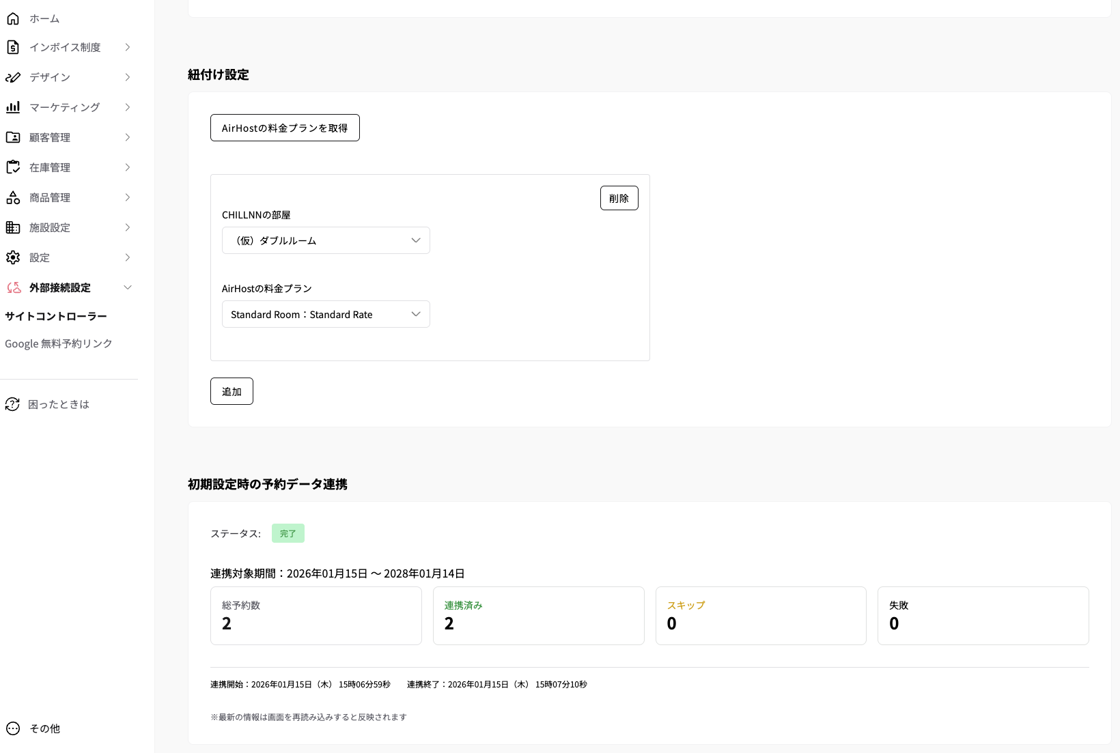Click the marketing bar chart icon
This screenshot has width=1120, height=753.
13,107
